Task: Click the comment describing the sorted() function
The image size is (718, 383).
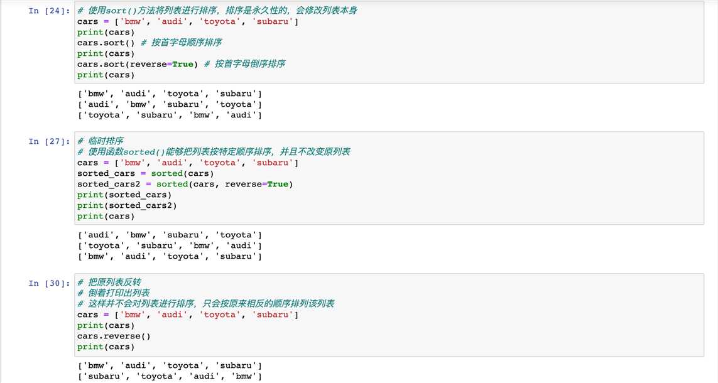Action: coord(214,152)
